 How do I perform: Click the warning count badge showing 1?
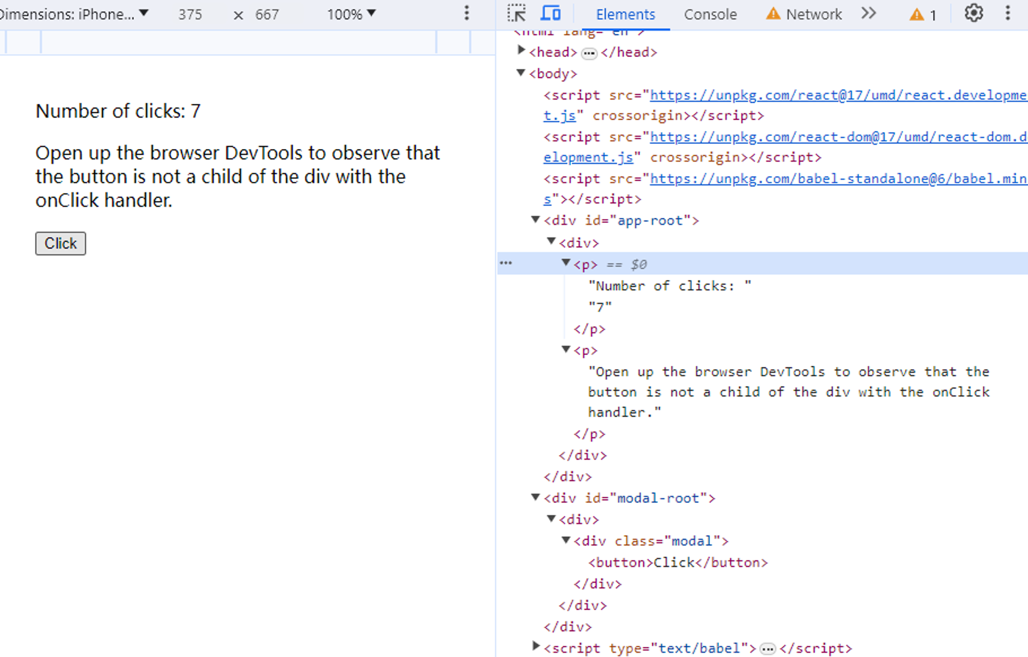click(x=923, y=14)
